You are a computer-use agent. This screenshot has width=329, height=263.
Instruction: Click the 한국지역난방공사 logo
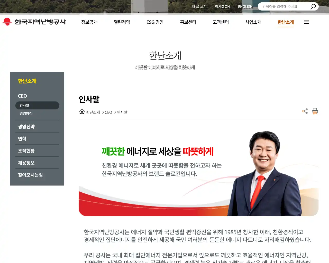point(34,22)
